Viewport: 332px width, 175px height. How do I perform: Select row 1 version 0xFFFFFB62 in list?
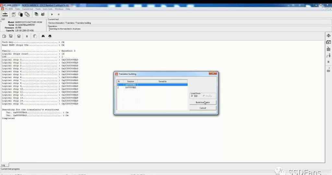tap(152, 84)
